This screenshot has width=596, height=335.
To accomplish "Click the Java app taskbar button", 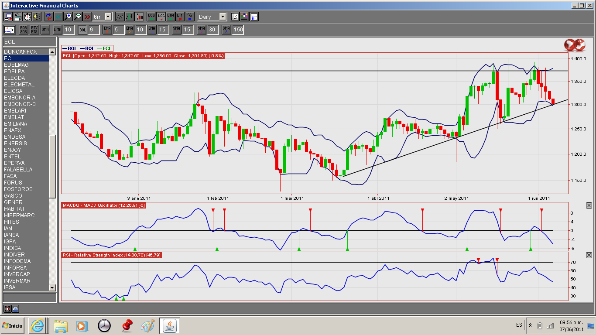I will pyautogui.click(x=170, y=326).
